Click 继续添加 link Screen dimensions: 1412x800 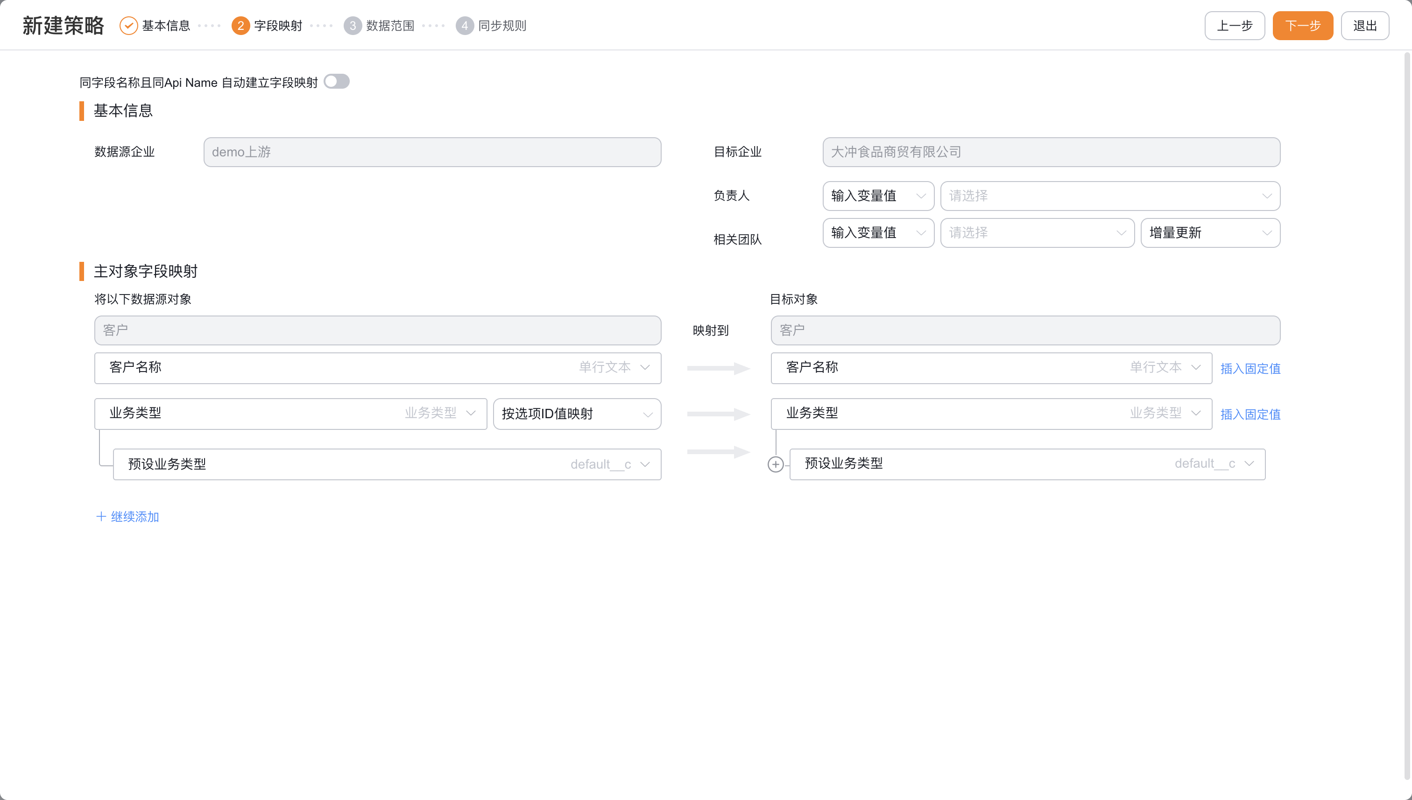pos(127,517)
